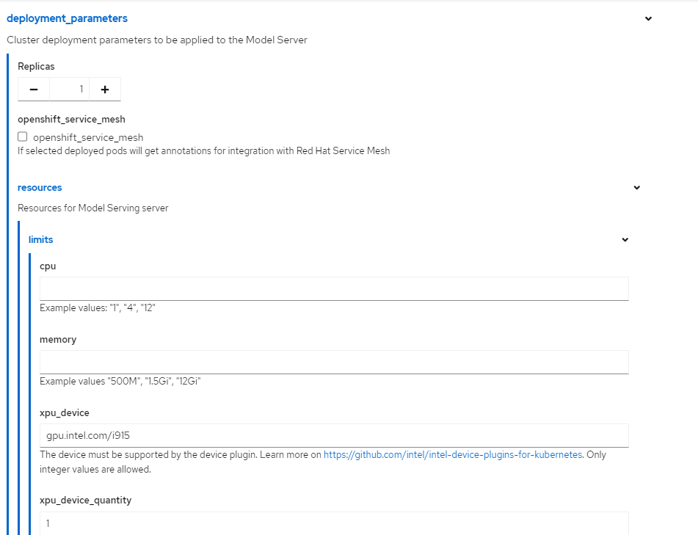
Task: Enable the openshift_service_mesh checkbox
Action: 23,137
